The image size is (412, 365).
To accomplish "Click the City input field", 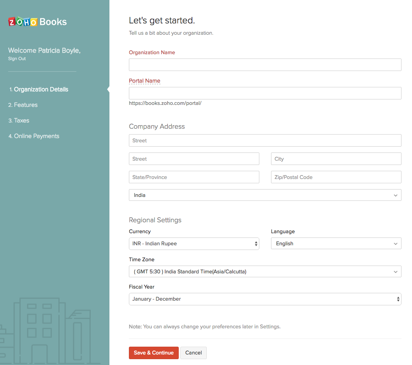I will pyautogui.click(x=336, y=159).
